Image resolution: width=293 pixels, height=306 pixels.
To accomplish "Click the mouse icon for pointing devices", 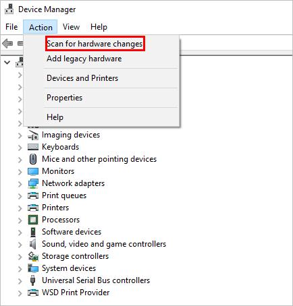I will coord(33,159).
